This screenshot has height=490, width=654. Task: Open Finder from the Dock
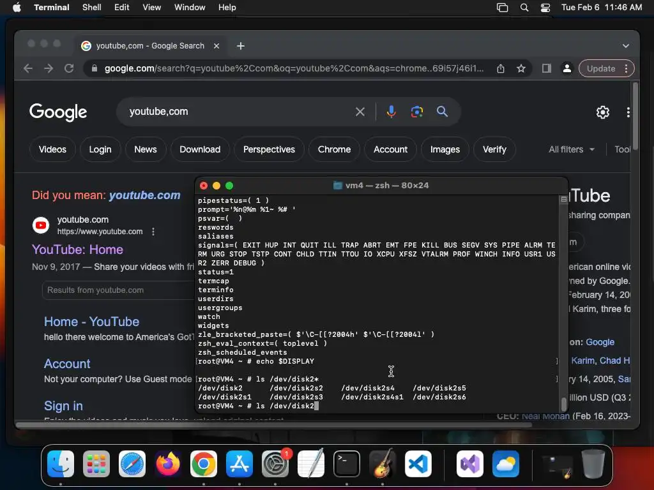click(x=61, y=464)
